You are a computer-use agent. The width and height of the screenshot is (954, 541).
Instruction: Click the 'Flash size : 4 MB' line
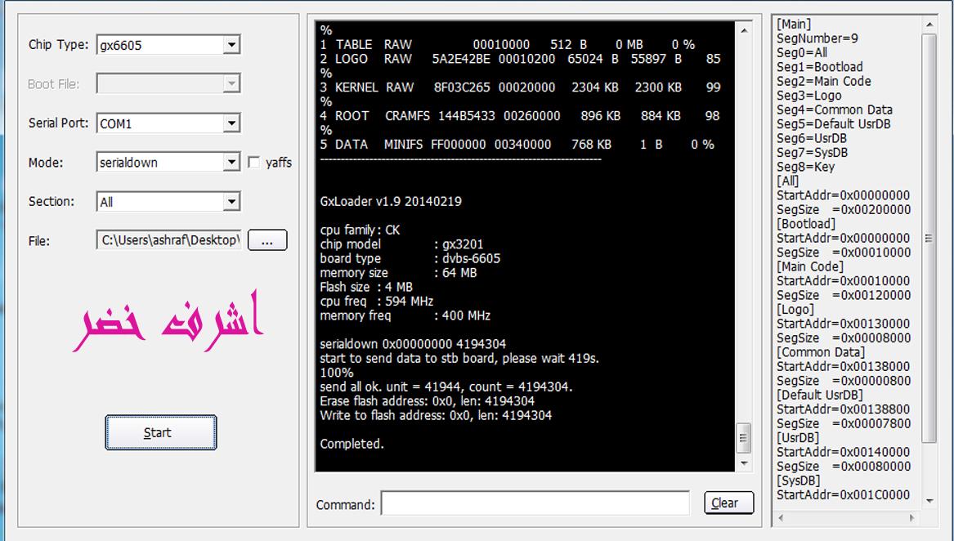click(366, 287)
